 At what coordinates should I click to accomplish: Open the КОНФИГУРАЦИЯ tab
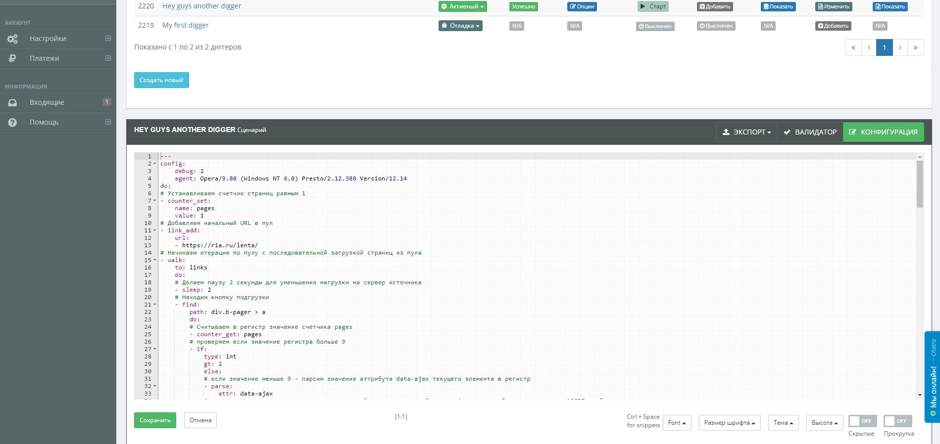(883, 132)
